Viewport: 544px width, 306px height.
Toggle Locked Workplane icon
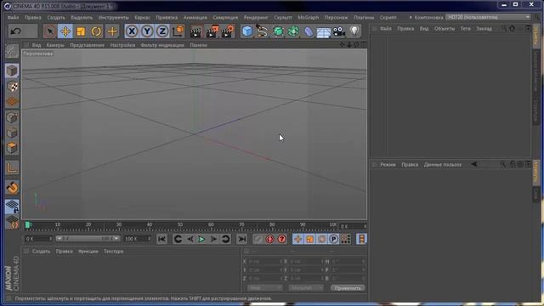pos(12,207)
